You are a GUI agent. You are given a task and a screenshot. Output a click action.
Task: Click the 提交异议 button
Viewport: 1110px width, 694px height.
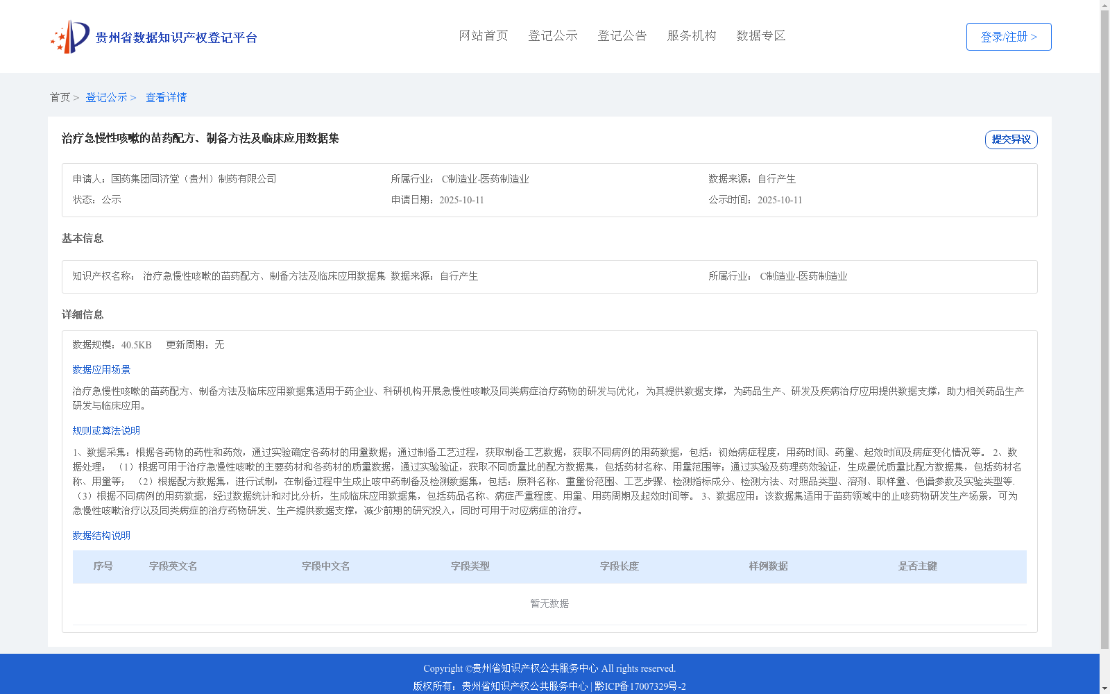click(x=1011, y=139)
